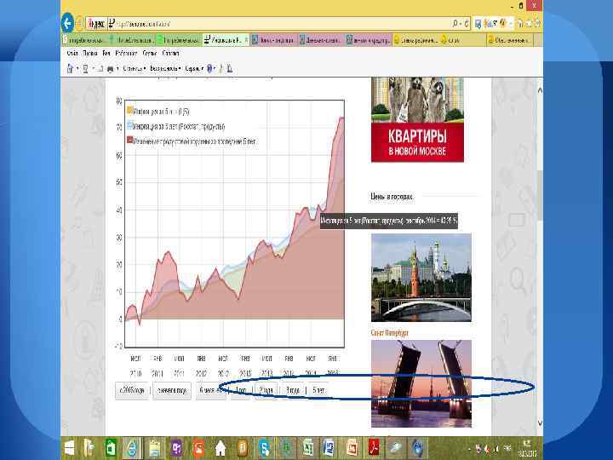The image size is (613, 460).
Task: Click the browser forward arrow button
Action: click(x=79, y=24)
